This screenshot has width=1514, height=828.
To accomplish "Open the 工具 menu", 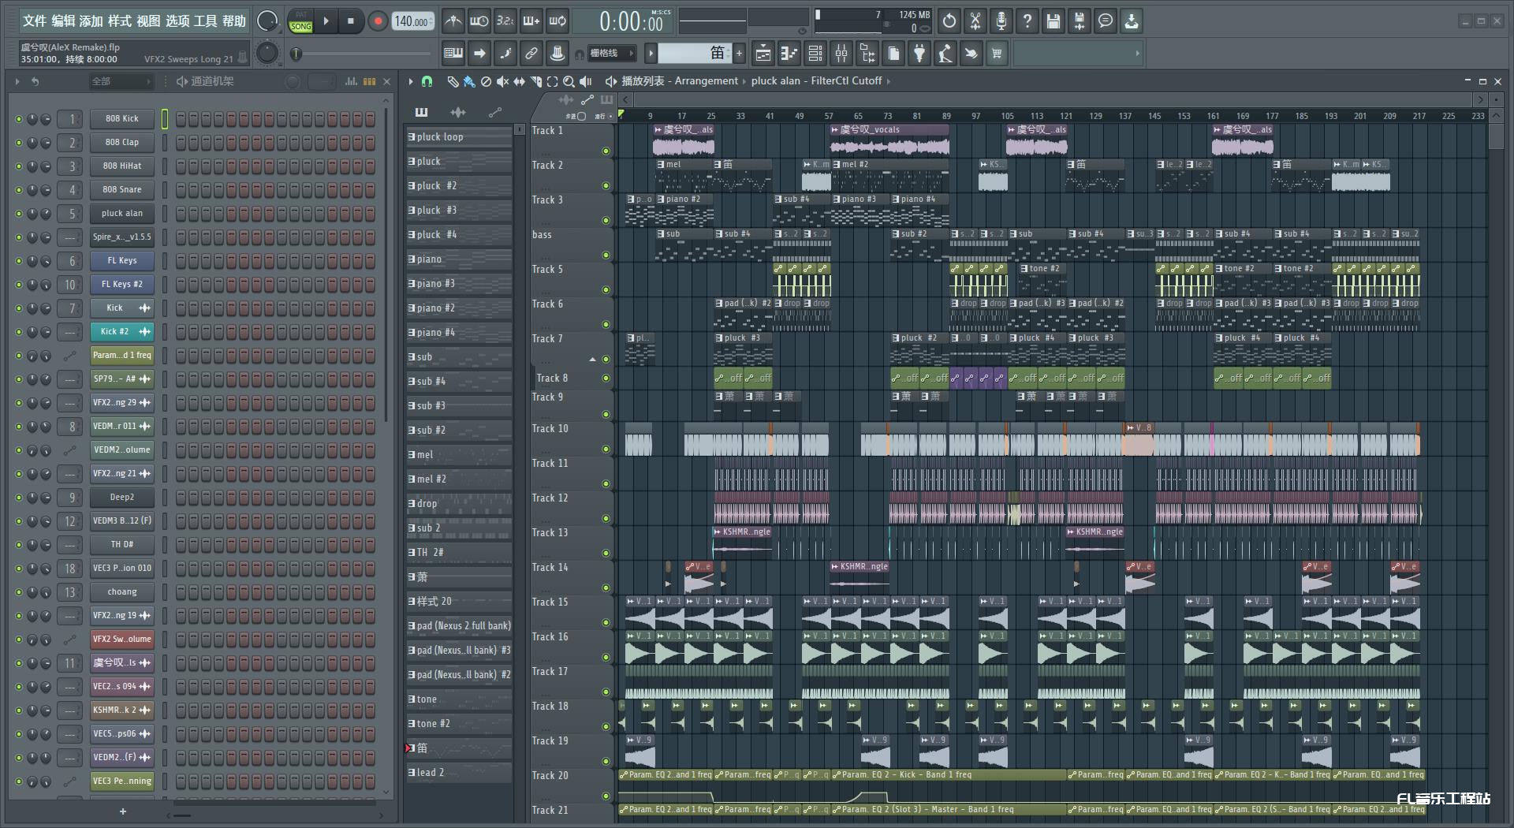I will pos(205,21).
